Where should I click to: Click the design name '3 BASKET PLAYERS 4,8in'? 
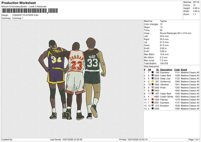point(25,15)
